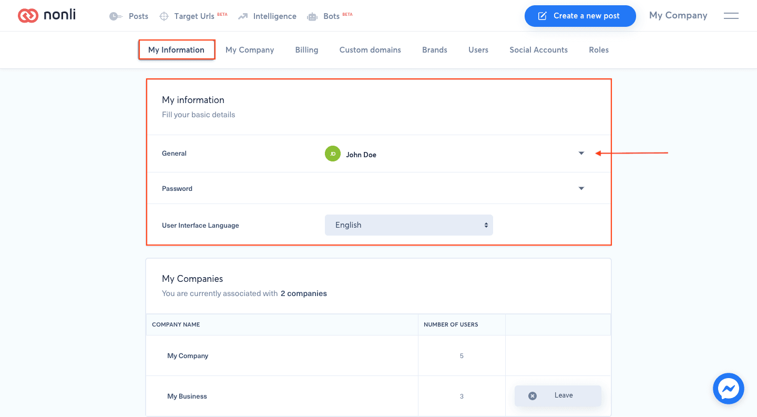Screen dimensions: 757x417
Task: Open the My Company account switcher
Action: tap(678, 15)
